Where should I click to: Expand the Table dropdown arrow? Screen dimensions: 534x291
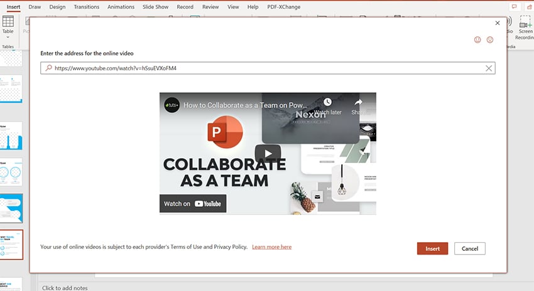(8, 38)
